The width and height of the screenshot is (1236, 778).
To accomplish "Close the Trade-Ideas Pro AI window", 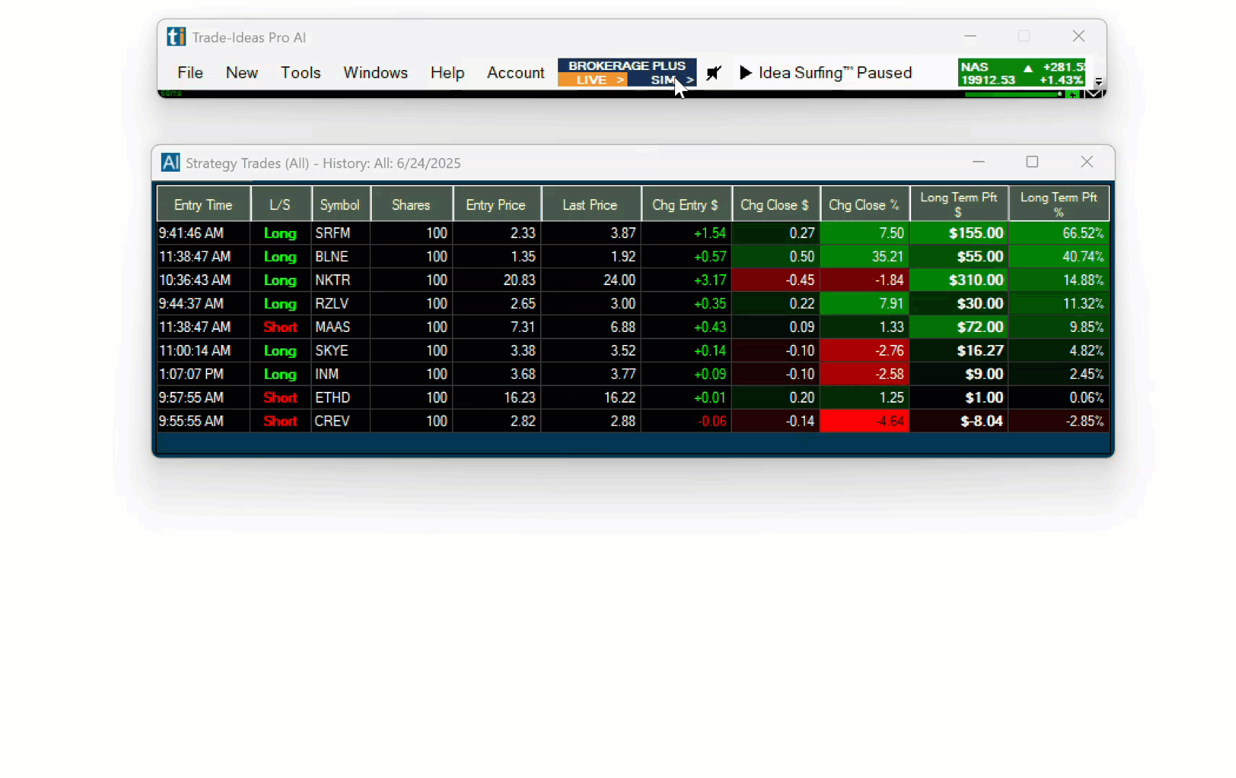I will pos(1079,36).
